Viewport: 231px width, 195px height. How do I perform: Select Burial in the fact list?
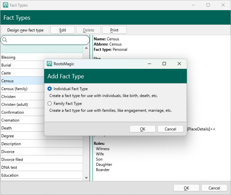(x=22, y=65)
